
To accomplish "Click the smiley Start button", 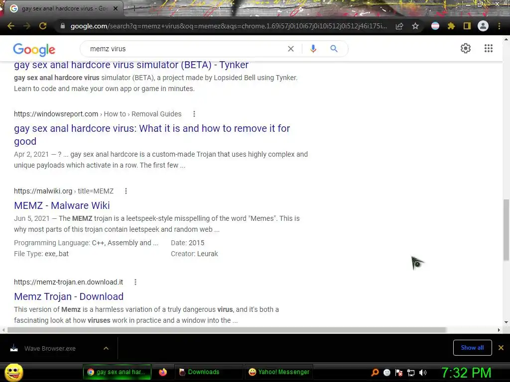I will [13, 372].
